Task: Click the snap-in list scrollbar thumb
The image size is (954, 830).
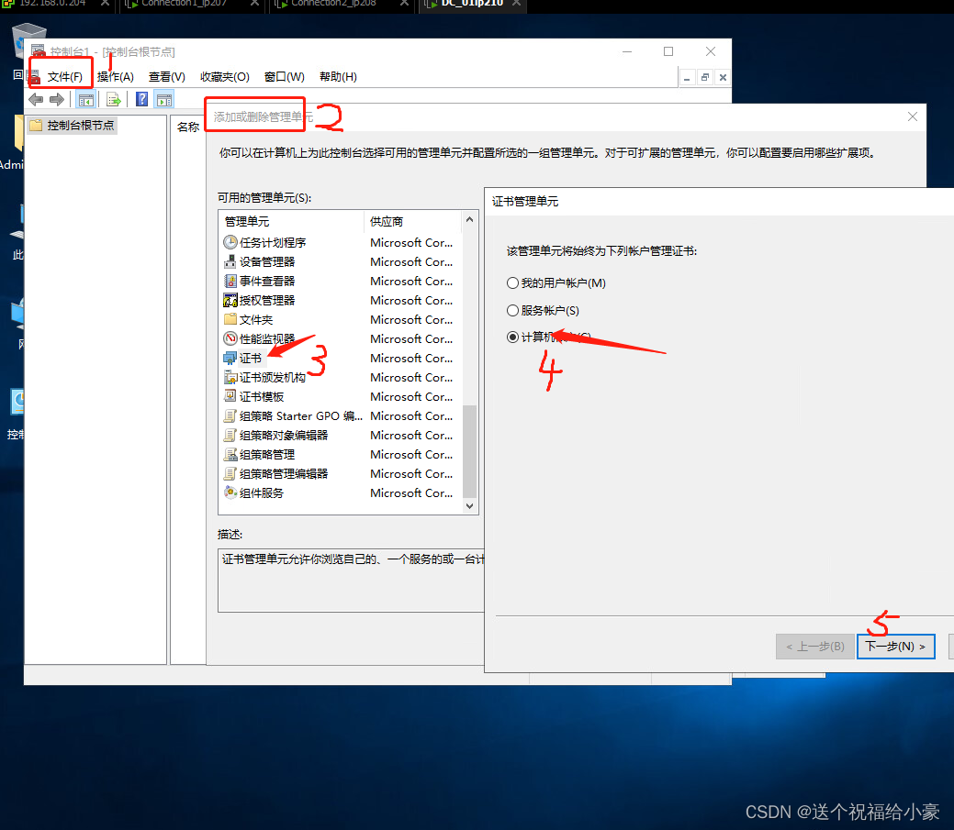Action: [469, 451]
